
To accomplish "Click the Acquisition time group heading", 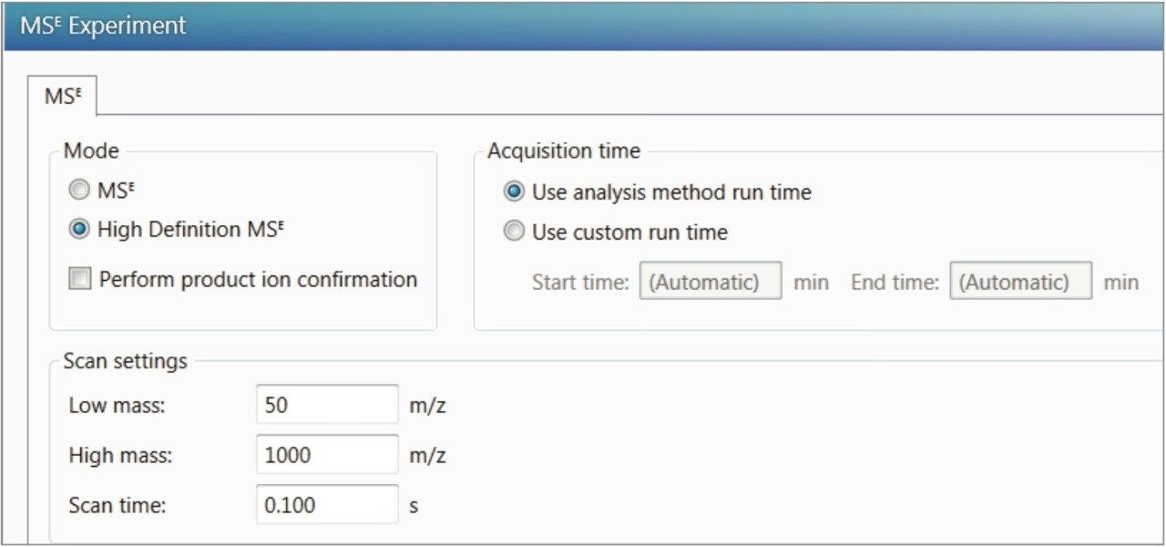I will point(564,150).
